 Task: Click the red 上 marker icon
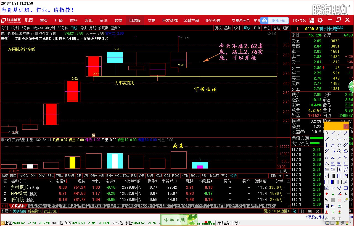(x=327, y=212)
